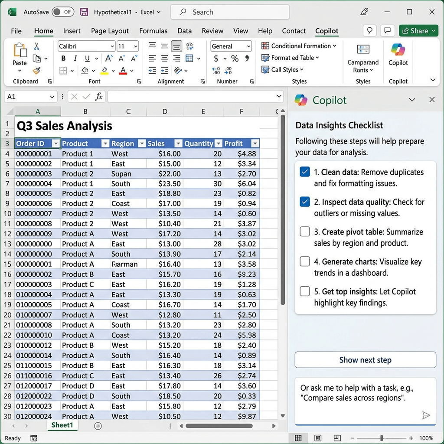This screenshot has width=444, height=444.
Task: Expand the Name Box dropdown
Action: coord(52,97)
